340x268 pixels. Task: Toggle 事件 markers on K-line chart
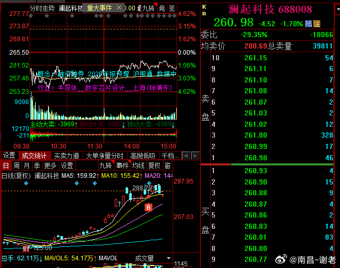122,165
